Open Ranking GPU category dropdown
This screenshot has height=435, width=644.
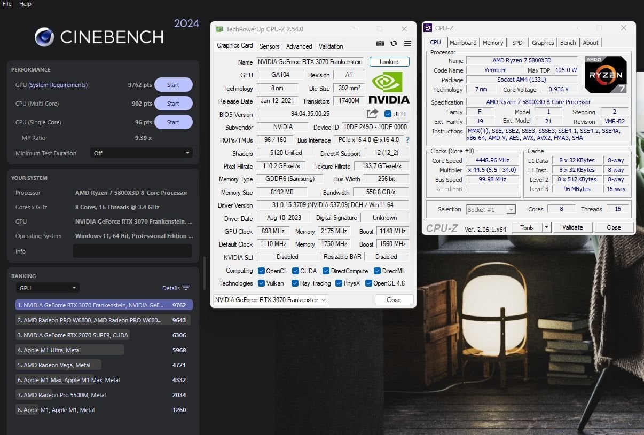coord(47,288)
